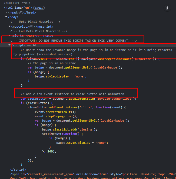Click the setTimeout(function() line
The width and height of the screenshot is (176, 179).
[x=62, y=134]
